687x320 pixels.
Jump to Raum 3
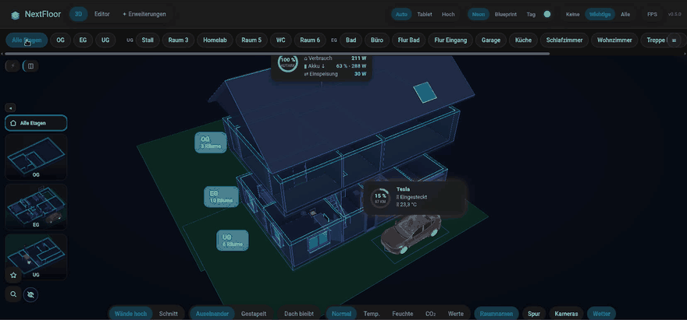click(178, 40)
